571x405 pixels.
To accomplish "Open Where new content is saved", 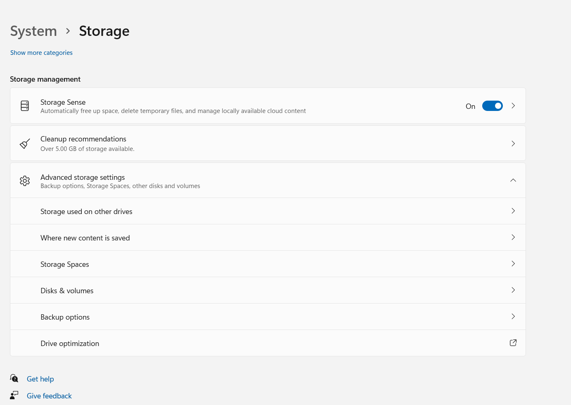I will click(85, 238).
